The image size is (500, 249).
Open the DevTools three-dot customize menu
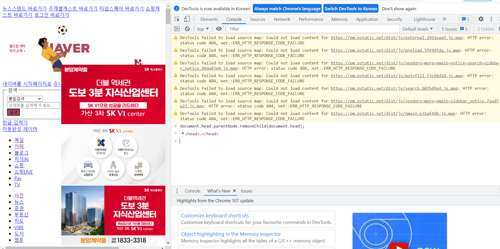click(491, 19)
